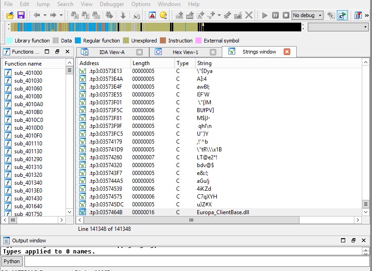Open the Search menu

65,4
